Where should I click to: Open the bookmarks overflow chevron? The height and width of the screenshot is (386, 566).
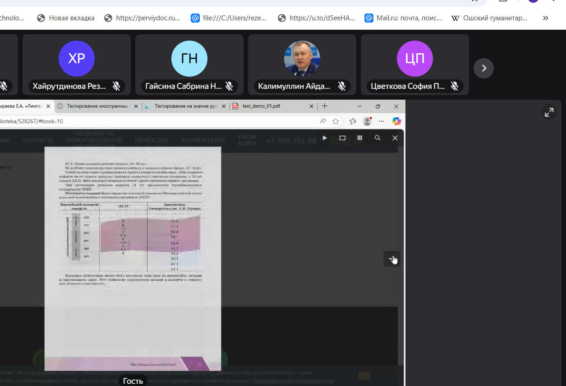tap(545, 18)
